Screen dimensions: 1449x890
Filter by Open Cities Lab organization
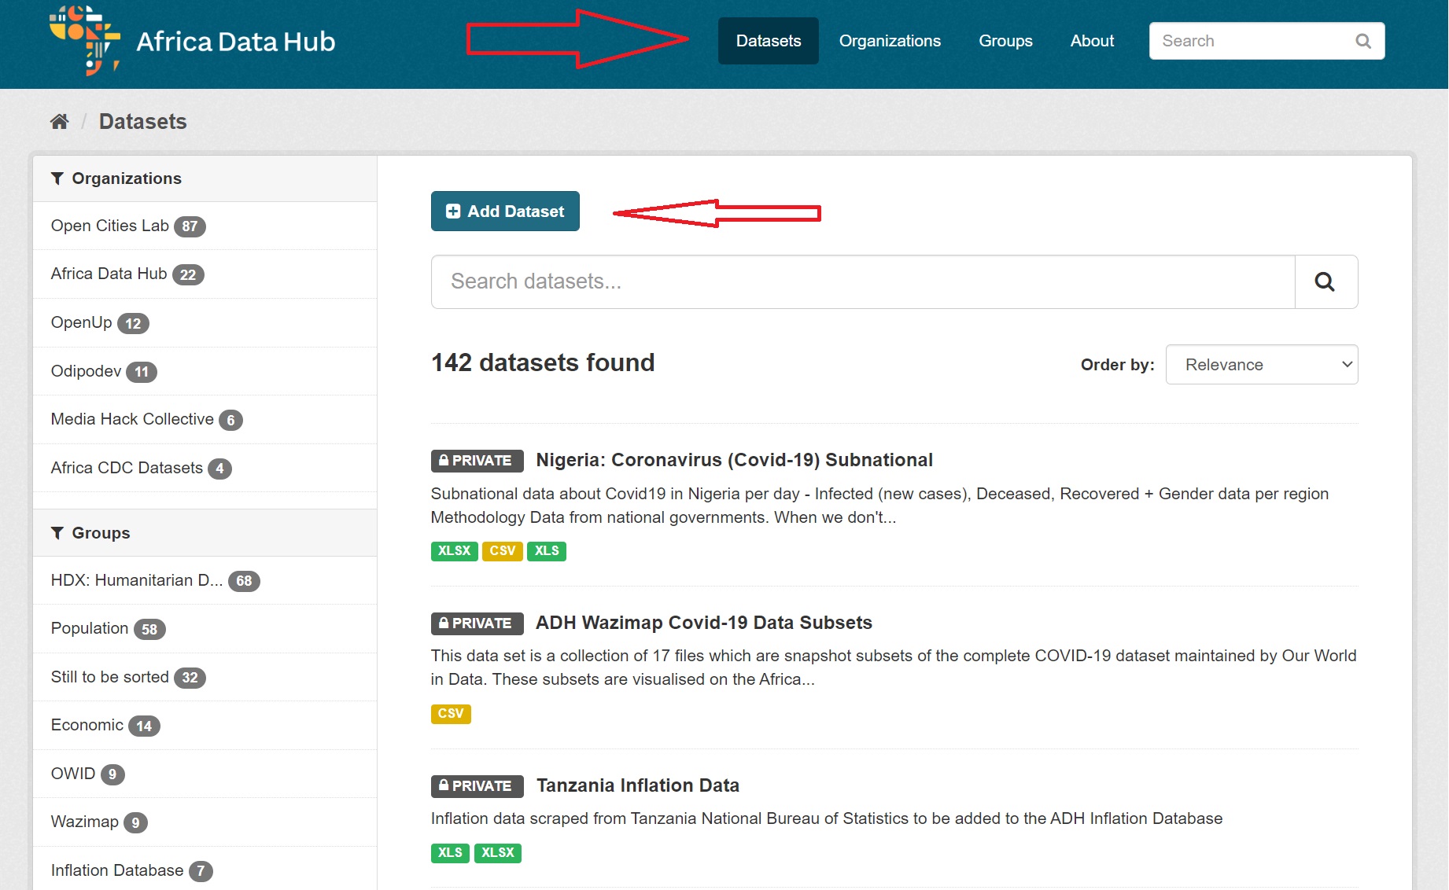pos(110,226)
